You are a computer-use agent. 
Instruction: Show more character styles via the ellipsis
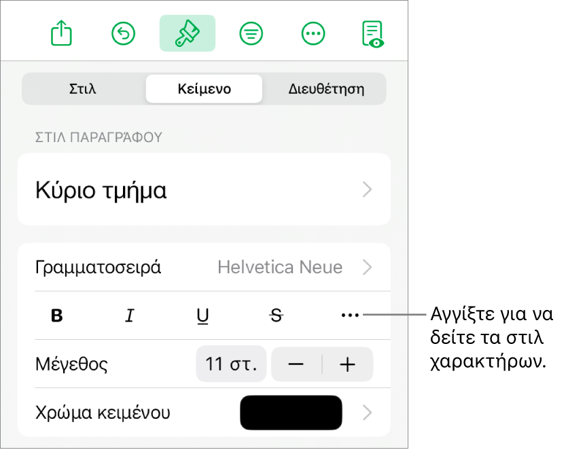tap(350, 315)
